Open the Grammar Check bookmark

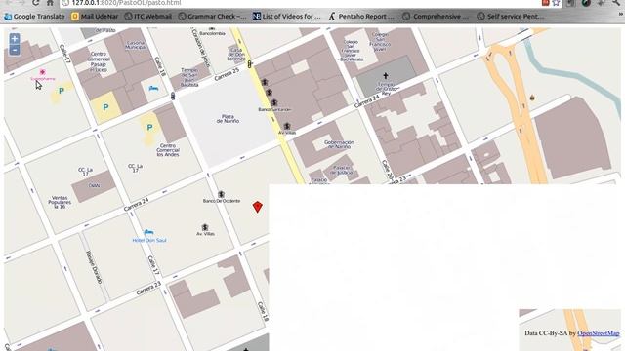212,17
